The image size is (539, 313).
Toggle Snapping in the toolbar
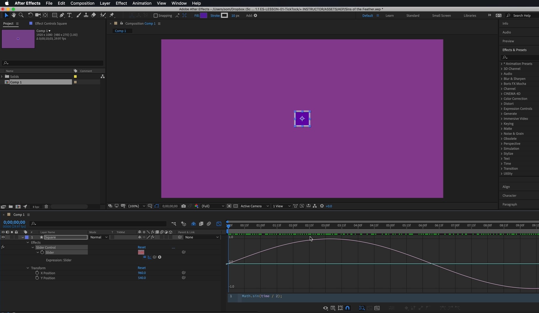156,16
